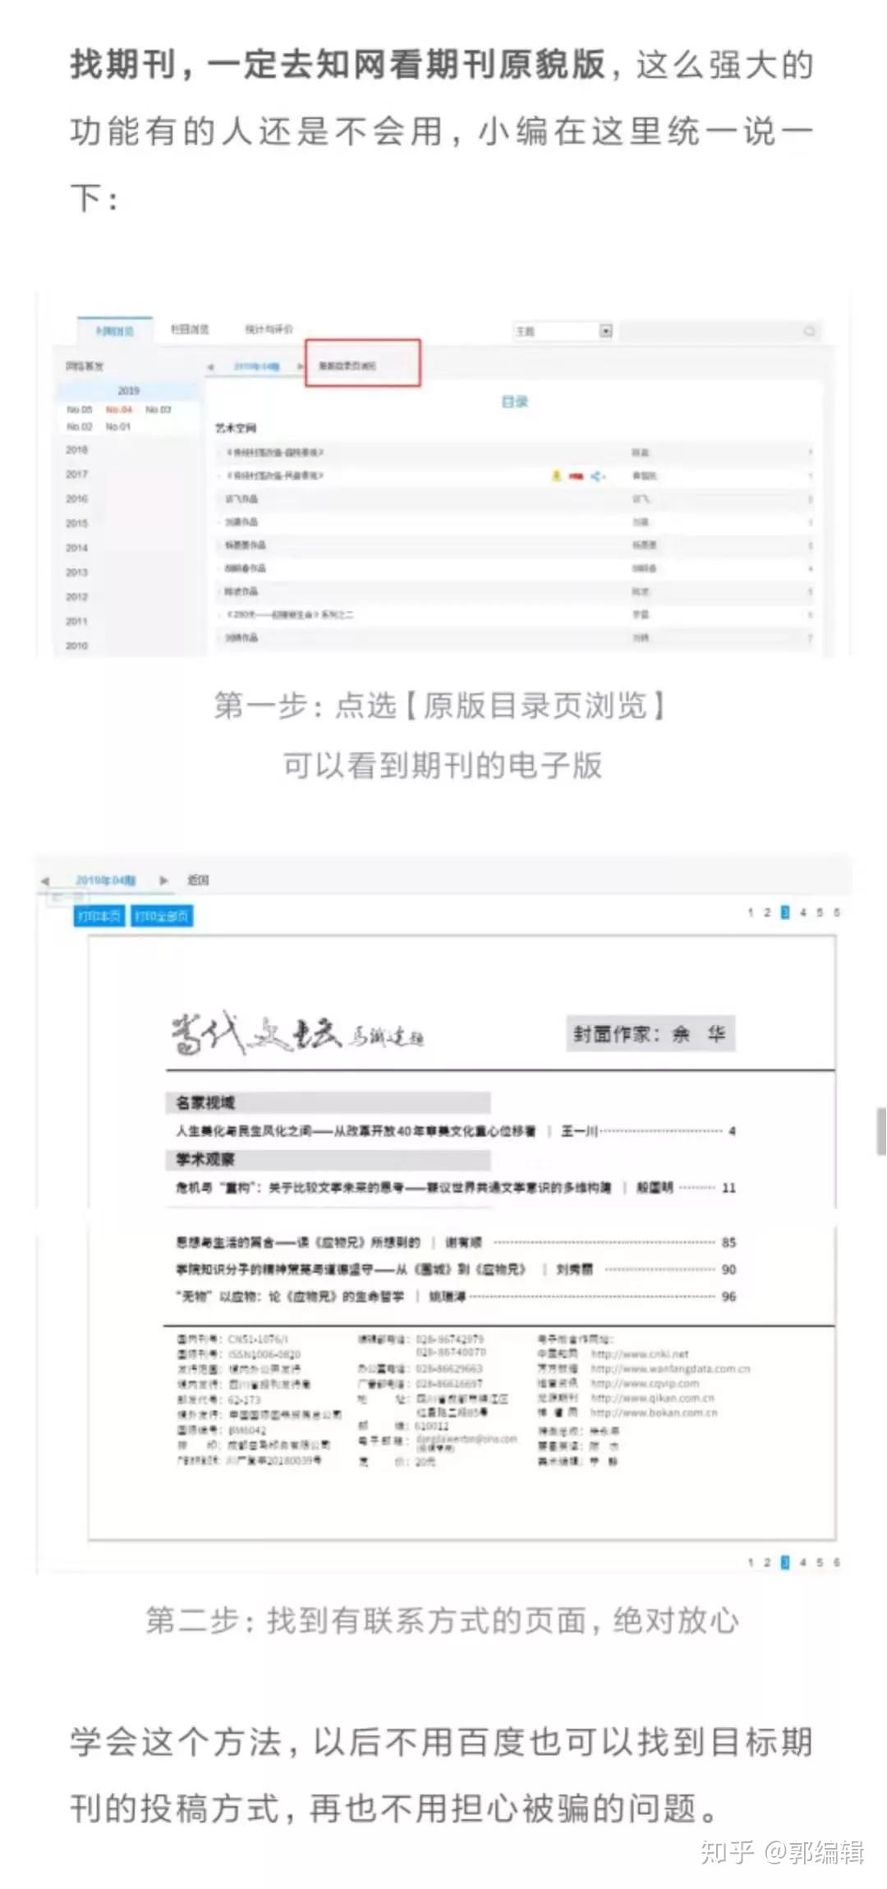The height and width of the screenshot is (1889, 887).
Task: Click the http://www.cqvip.com link
Action: click(x=645, y=1383)
